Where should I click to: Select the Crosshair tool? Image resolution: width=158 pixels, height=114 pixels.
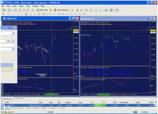8,14
